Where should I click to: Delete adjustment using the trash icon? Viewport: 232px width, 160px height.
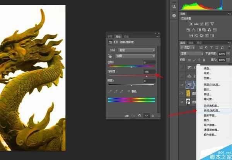pos(152,115)
